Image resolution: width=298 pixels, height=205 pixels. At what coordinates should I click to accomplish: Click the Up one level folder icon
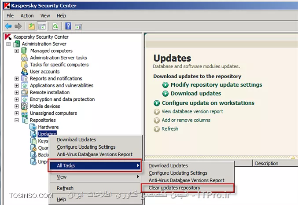click(32, 26)
